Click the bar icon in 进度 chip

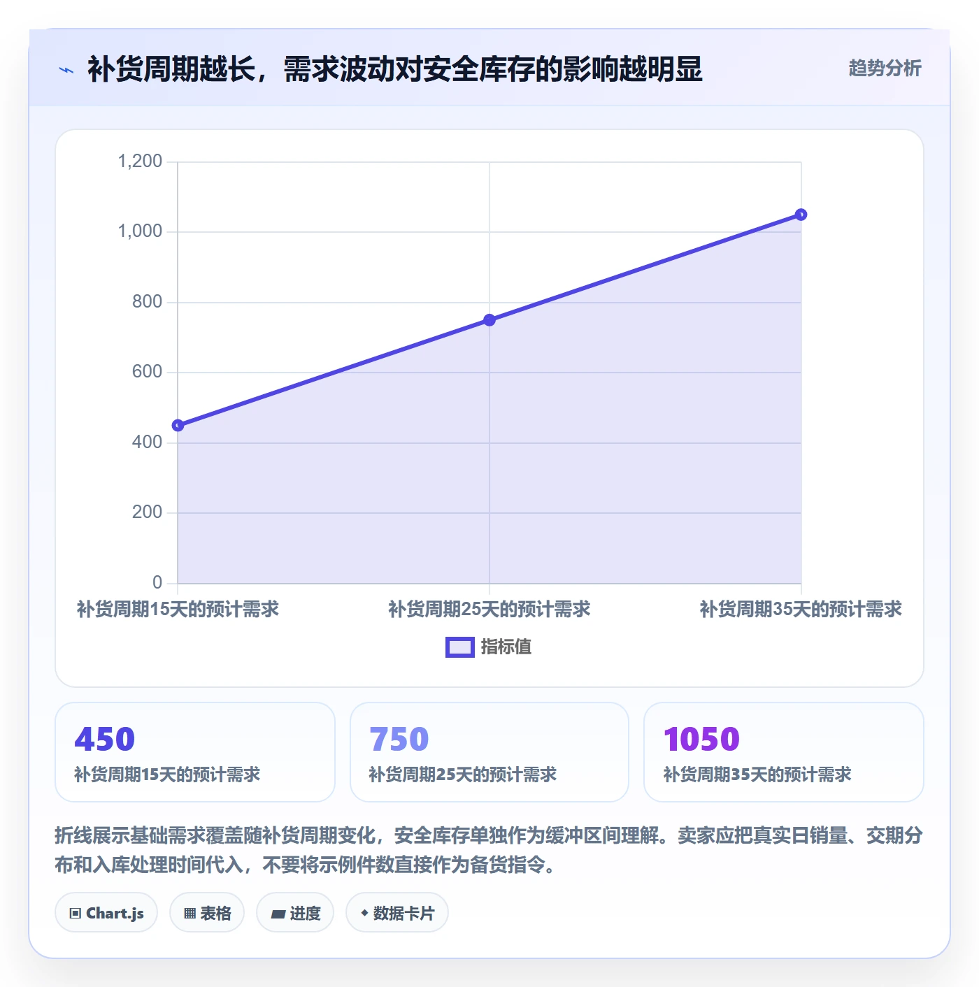coord(278,914)
